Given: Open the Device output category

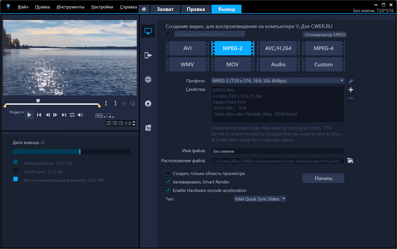Looking at the screenshot, I should tap(148, 55).
